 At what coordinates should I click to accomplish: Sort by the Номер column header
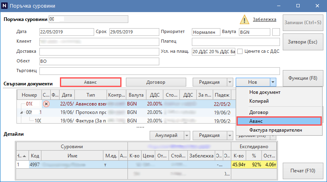pyautogui.click(x=29, y=95)
